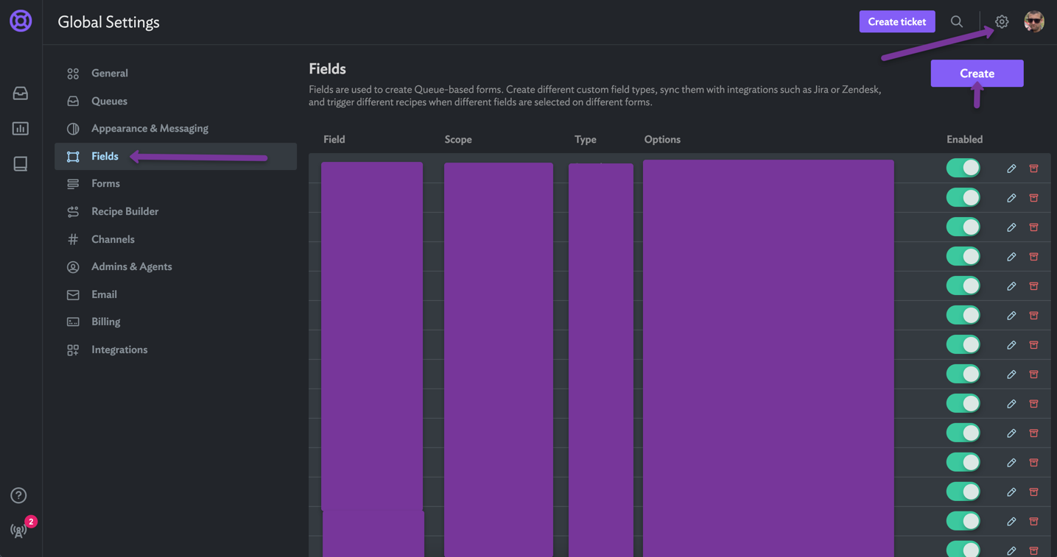Click the Options column header
The image size is (1057, 557).
click(662, 139)
